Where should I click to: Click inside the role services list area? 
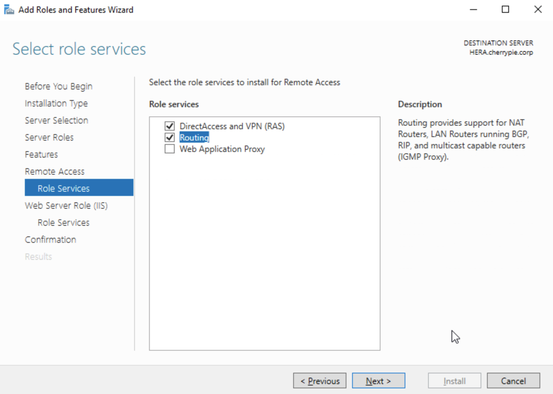click(x=265, y=253)
